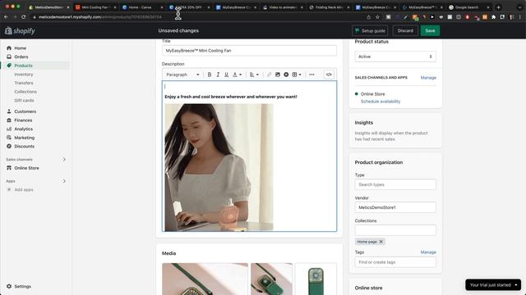Open Finances in sidebar
Image resolution: width=526 pixels, height=295 pixels.
click(23, 120)
